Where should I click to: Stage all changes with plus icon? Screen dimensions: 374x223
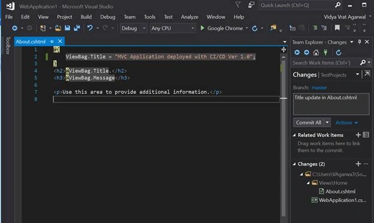(358, 164)
